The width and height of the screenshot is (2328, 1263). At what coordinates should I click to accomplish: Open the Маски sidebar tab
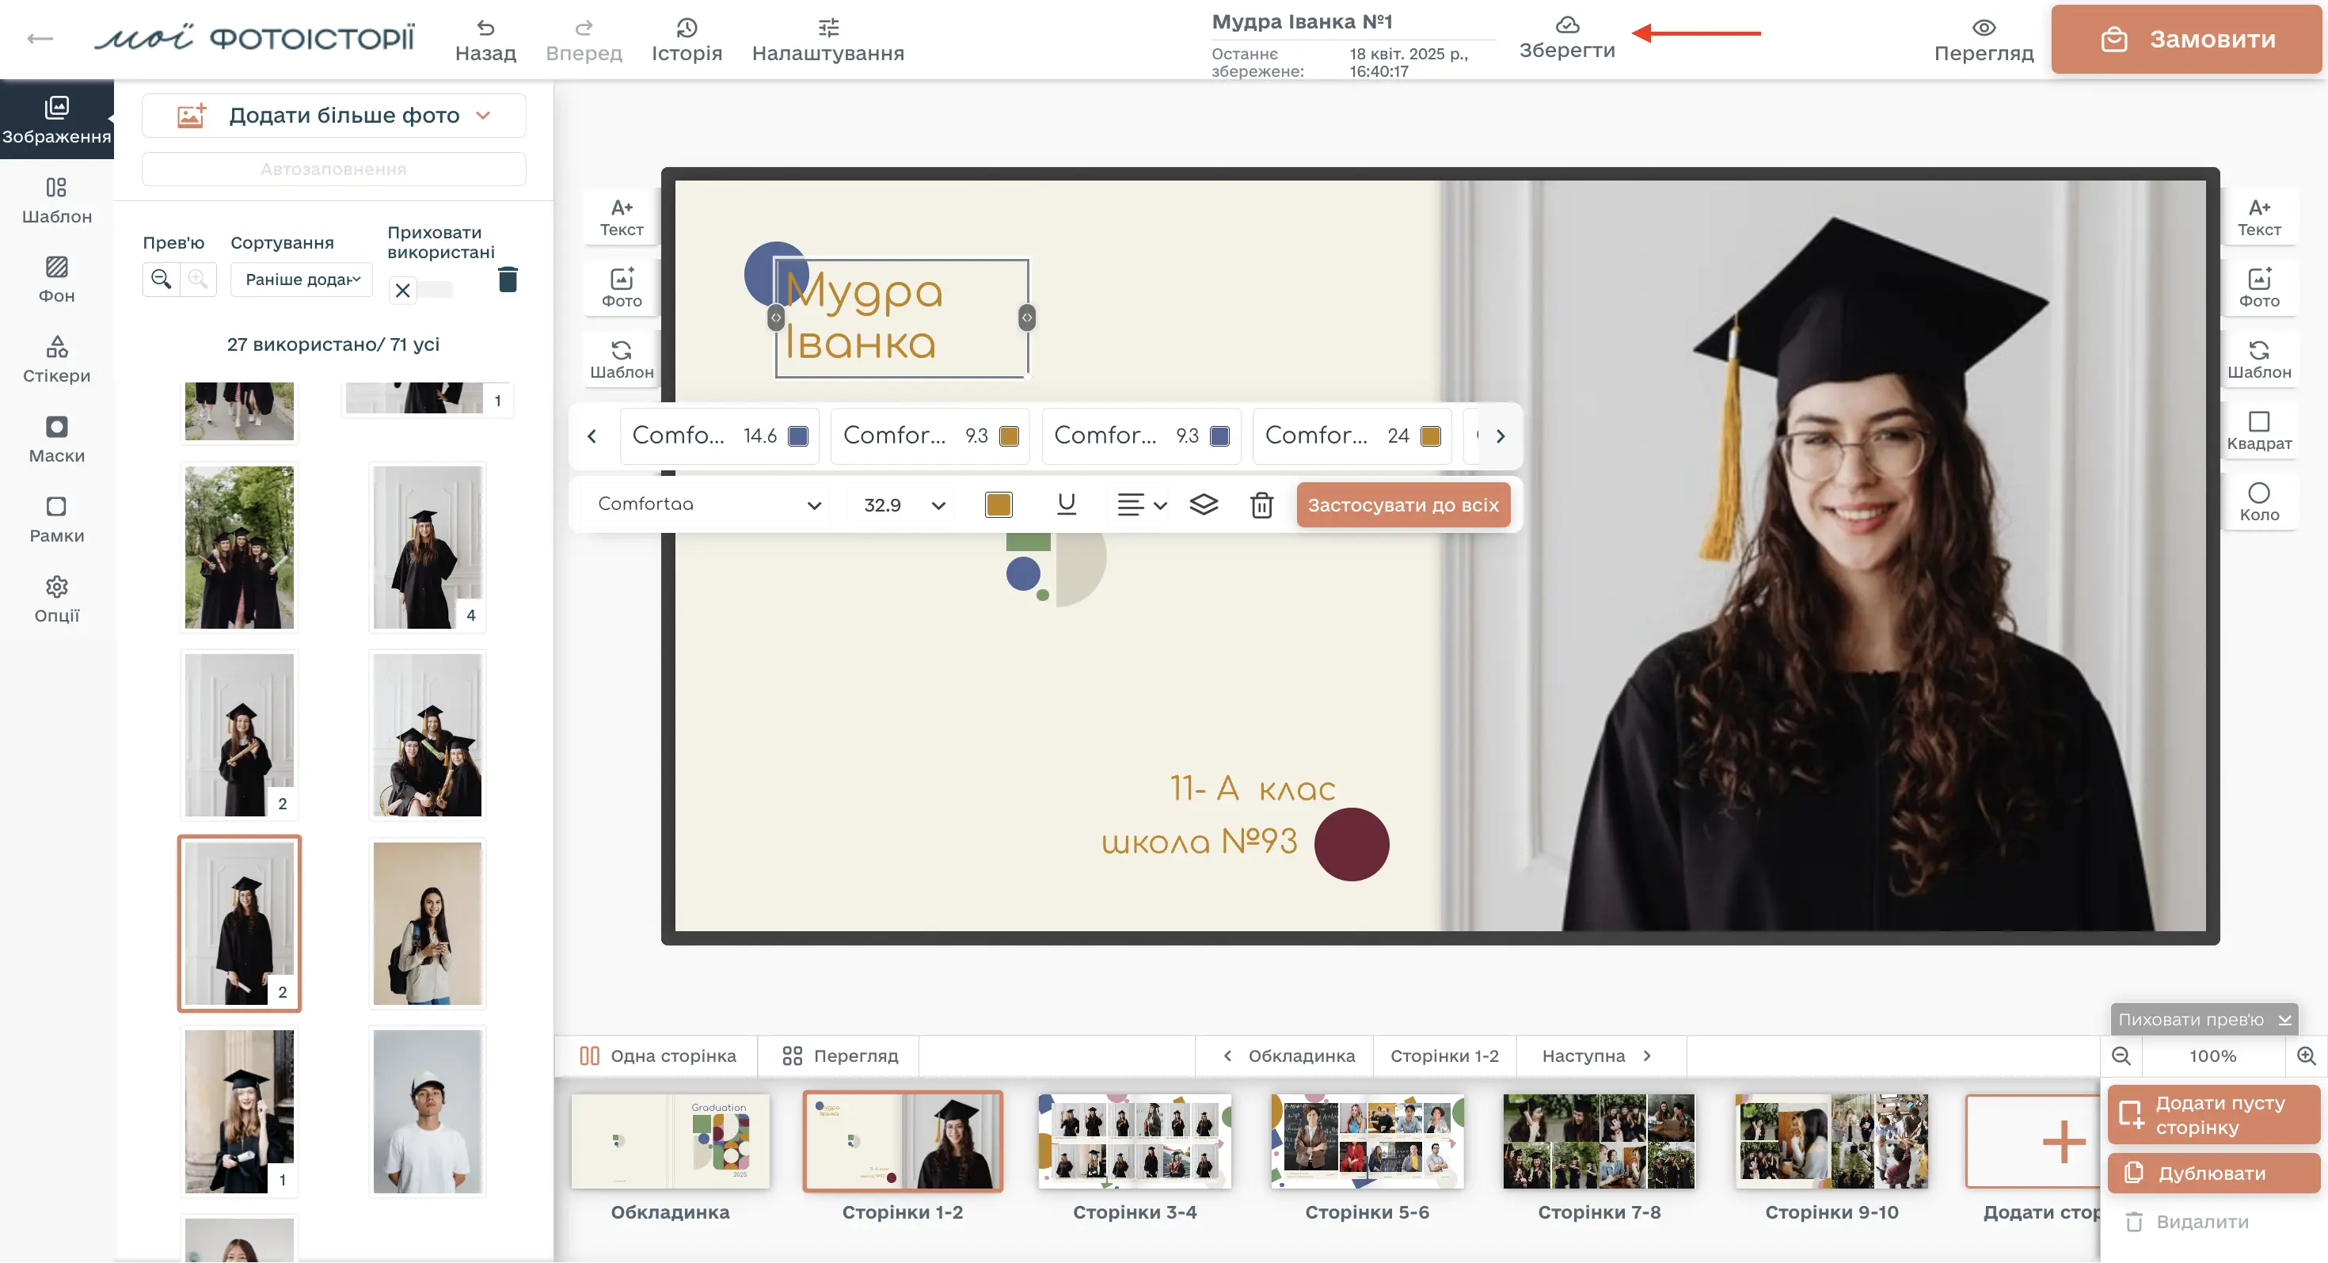pos(57,440)
